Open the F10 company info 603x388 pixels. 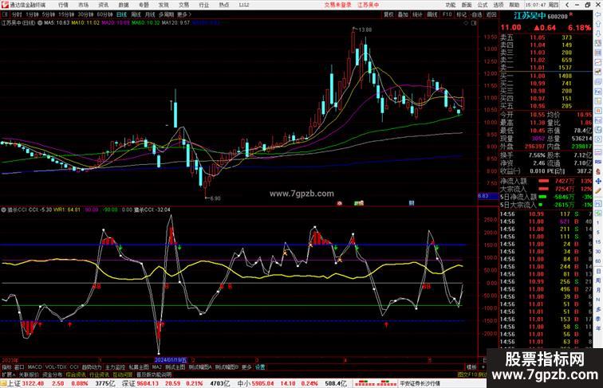(x=447, y=14)
